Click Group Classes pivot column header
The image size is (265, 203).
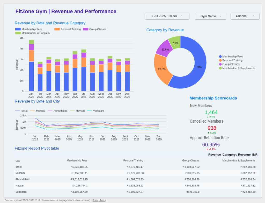191,160
